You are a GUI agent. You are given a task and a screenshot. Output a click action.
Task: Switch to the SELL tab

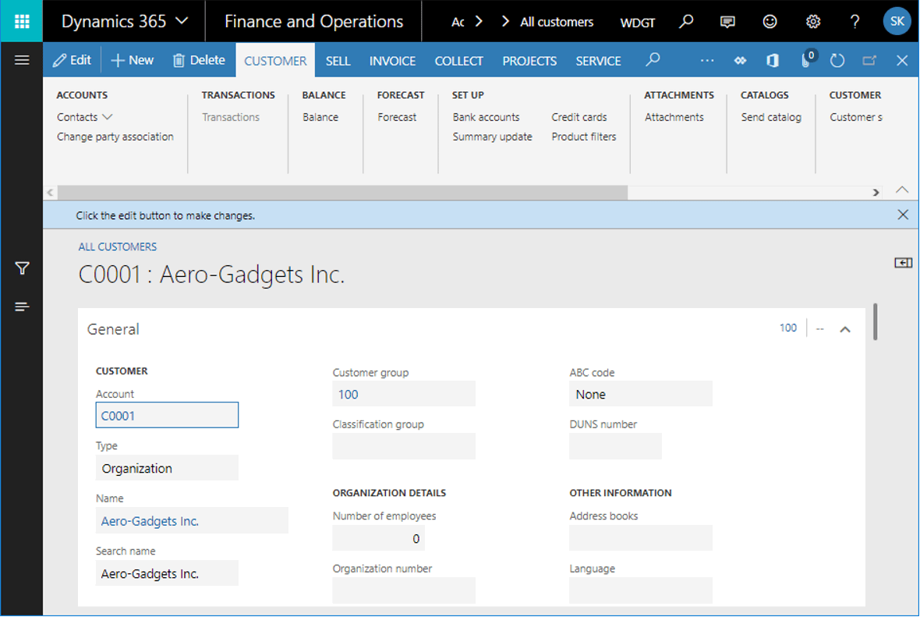(x=338, y=61)
